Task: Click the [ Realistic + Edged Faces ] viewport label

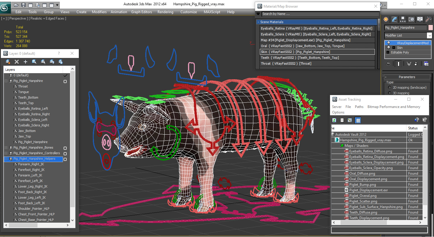Action: [x=48, y=18]
